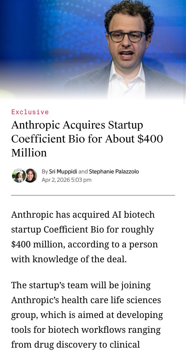The width and height of the screenshot is (186, 354).
Task: Tap the pink Exclusive label
Action: pos(30,112)
